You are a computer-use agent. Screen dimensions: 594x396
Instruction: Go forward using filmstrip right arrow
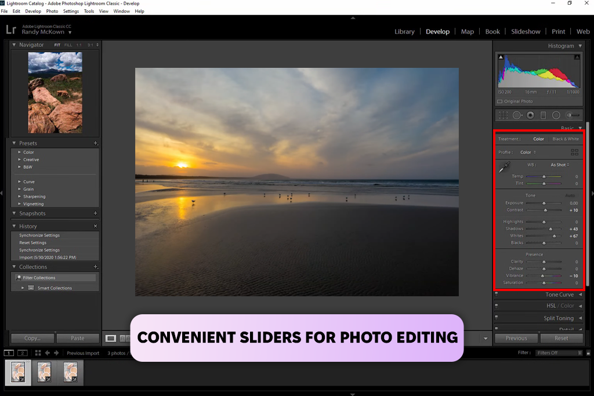click(x=56, y=353)
